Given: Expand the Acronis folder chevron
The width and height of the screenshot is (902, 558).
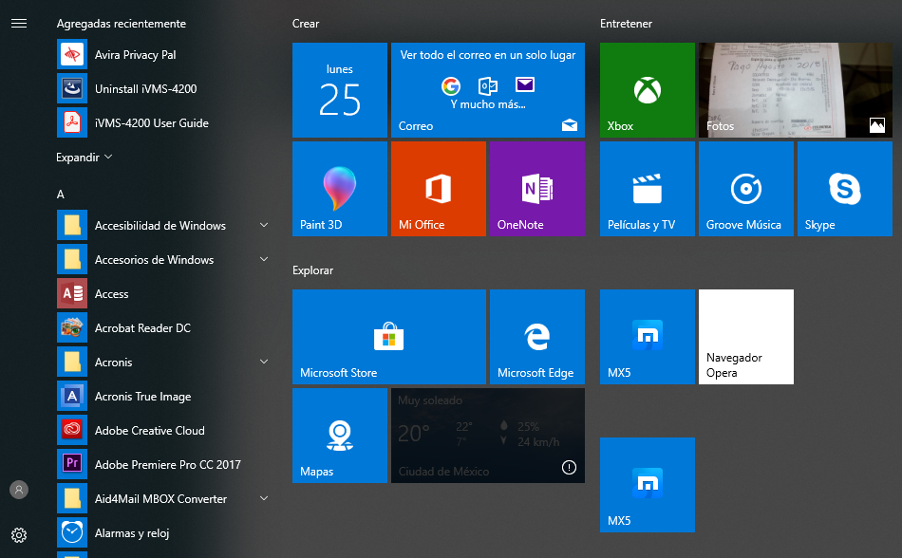Looking at the screenshot, I should point(263,363).
